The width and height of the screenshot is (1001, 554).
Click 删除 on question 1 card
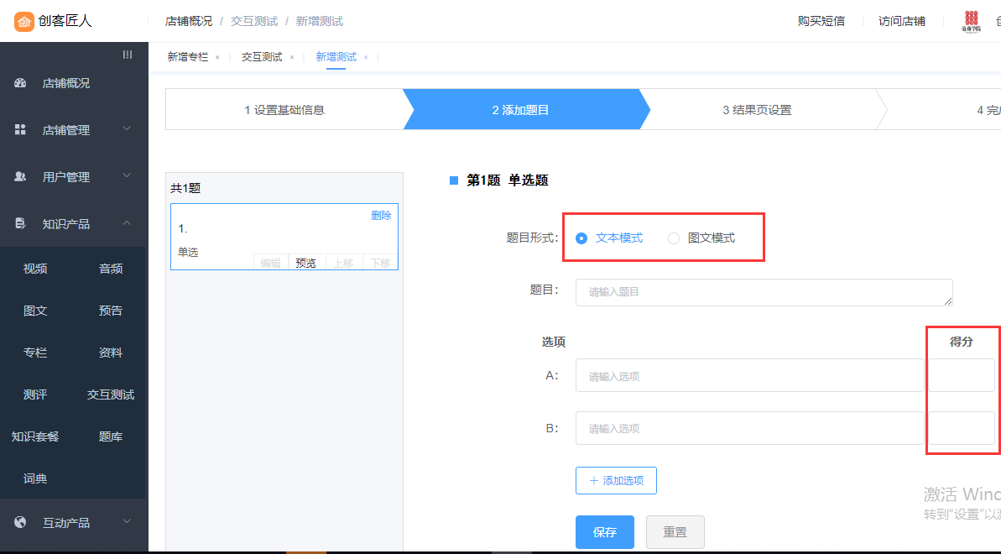tap(381, 216)
